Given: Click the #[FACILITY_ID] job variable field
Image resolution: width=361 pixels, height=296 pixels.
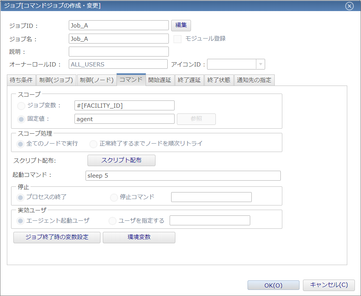Looking at the screenshot, I should pyautogui.click(x=124, y=105).
